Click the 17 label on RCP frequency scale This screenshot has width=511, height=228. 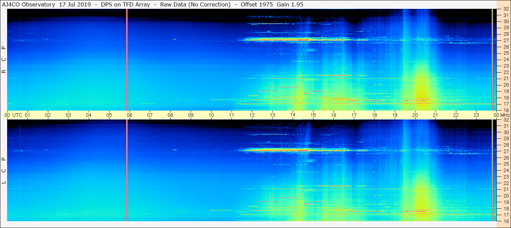coord(506,104)
